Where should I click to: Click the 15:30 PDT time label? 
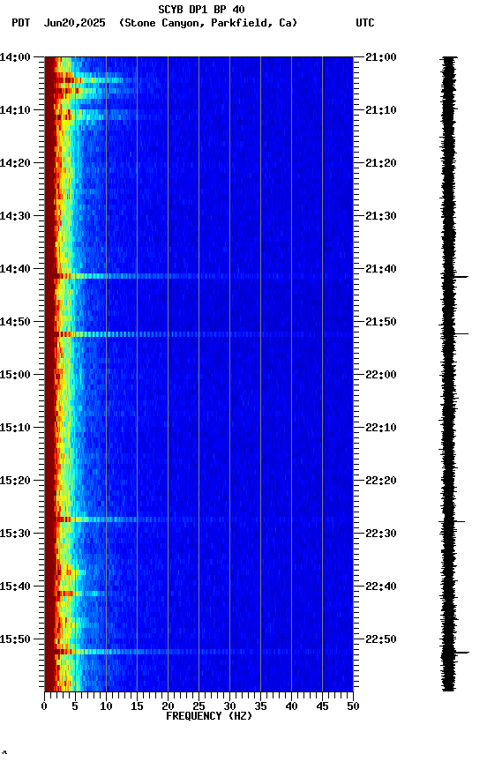point(15,534)
